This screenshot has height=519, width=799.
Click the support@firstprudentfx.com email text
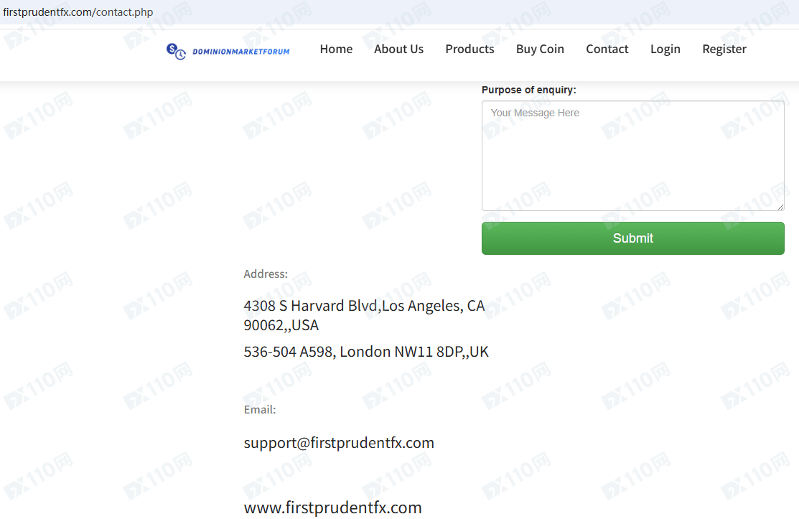click(339, 443)
